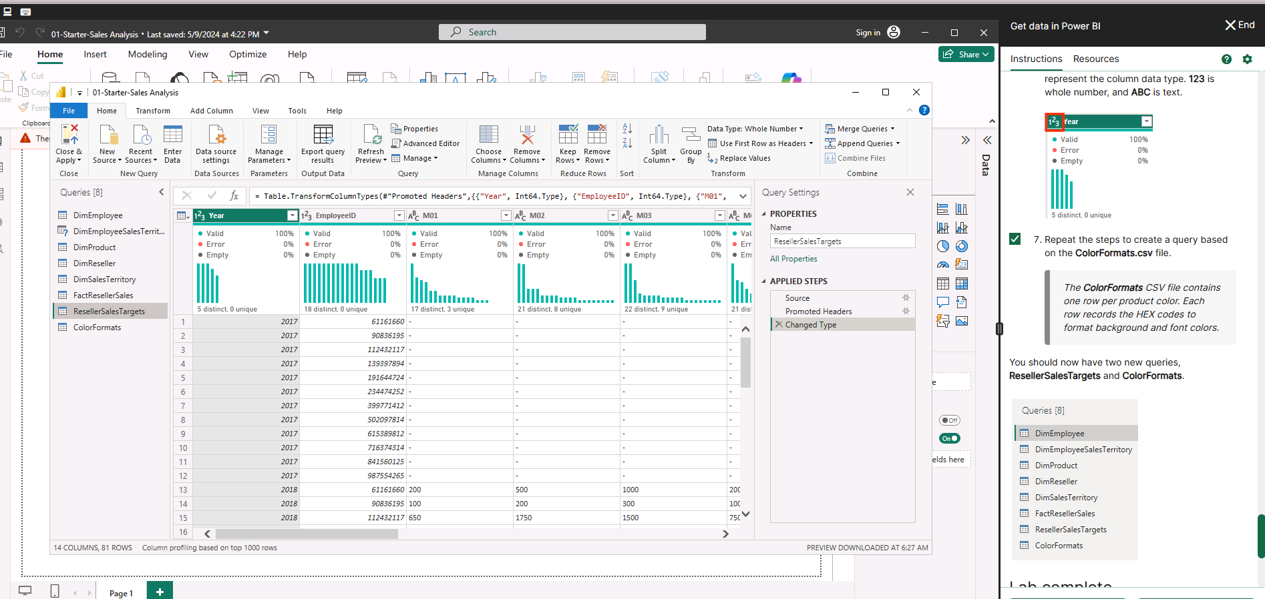Open the Year column filter dropdown
This screenshot has width=1265, height=599.
coord(292,215)
